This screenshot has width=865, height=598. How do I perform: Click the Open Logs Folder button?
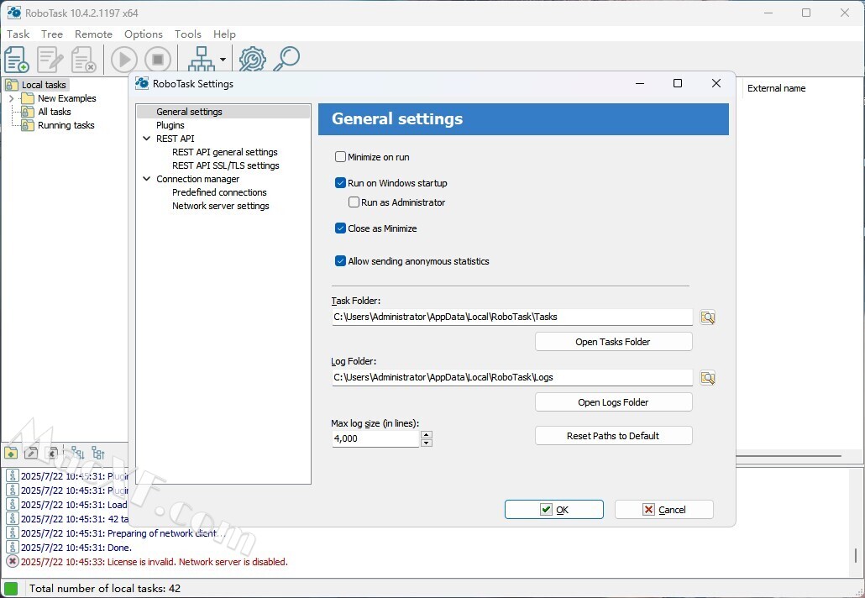point(613,402)
